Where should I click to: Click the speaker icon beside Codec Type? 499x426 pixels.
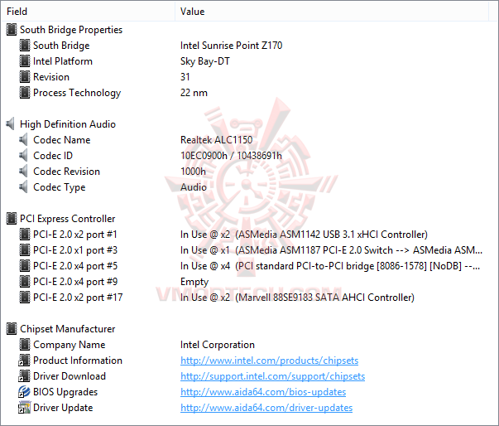pos(23,186)
